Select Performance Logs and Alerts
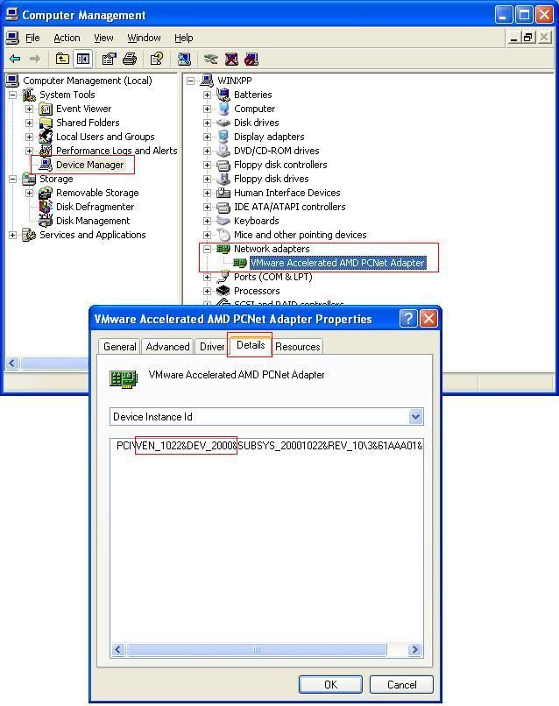The height and width of the screenshot is (706, 559). pyautogui.click(x=117, y=151)
